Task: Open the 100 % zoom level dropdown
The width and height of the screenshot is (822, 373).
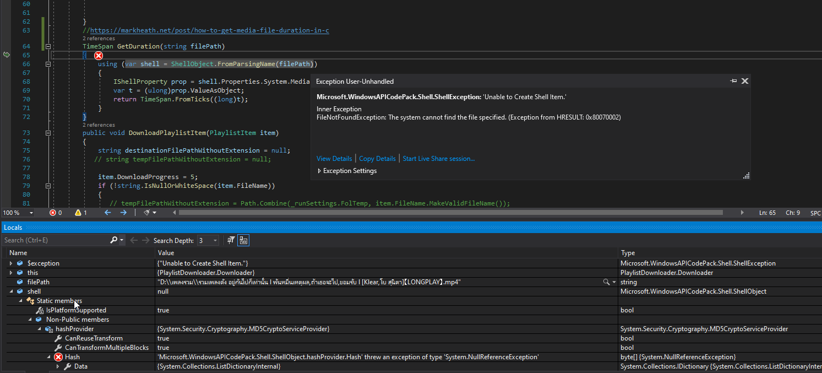Action: click(x=31, y=213)
